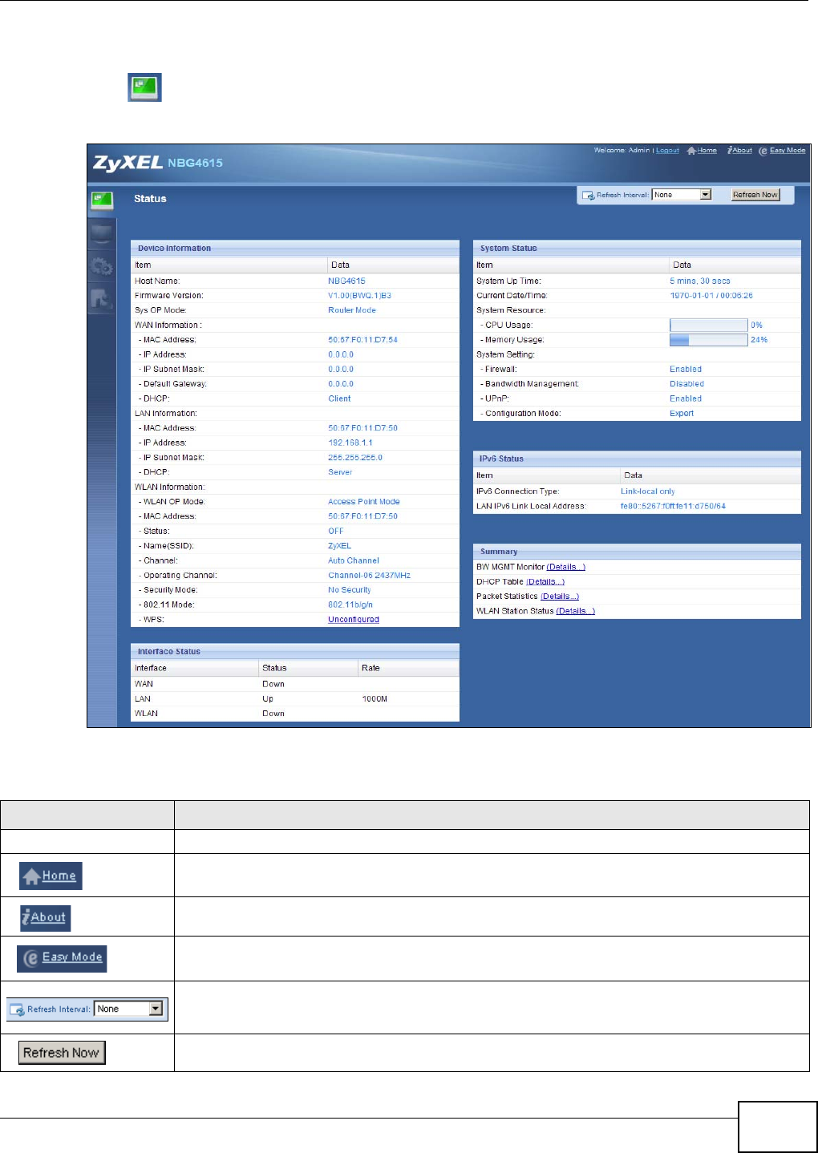
Task: Click Status page title
Action: point(150,199)
